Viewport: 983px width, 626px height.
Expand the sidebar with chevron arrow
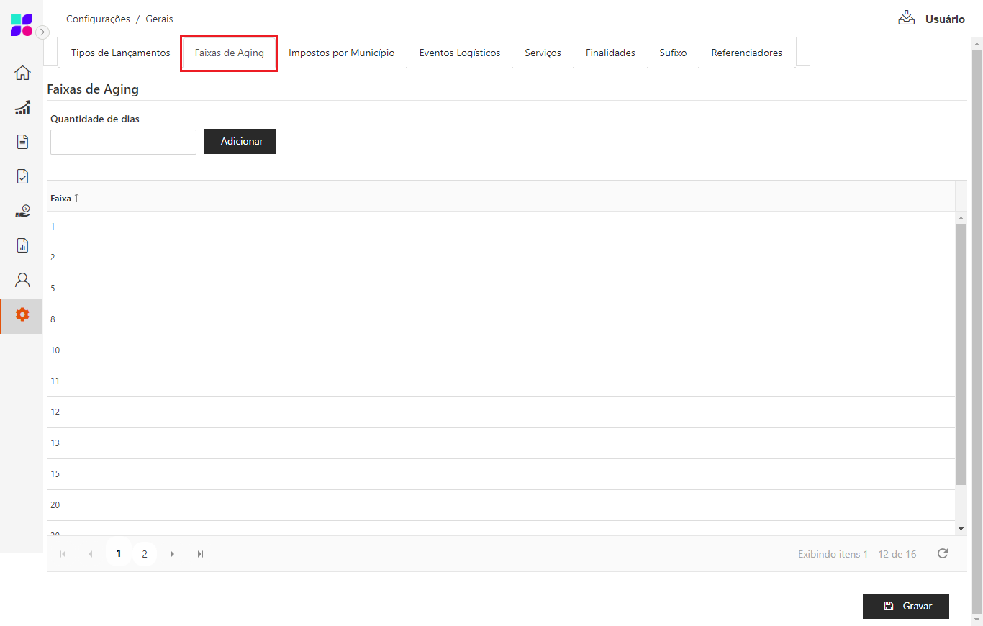[42, 32]
